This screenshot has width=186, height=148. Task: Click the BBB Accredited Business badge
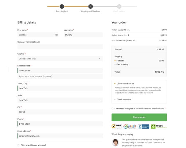143,127
